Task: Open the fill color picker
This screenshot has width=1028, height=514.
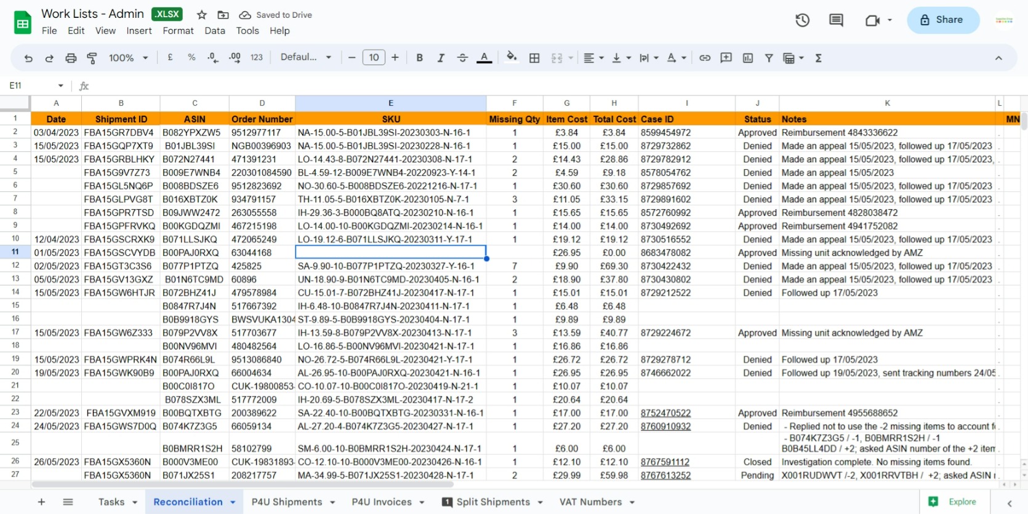Action: pos(511,57)
